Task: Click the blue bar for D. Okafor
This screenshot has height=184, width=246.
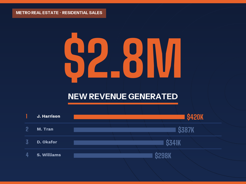Action: point(119,143)
